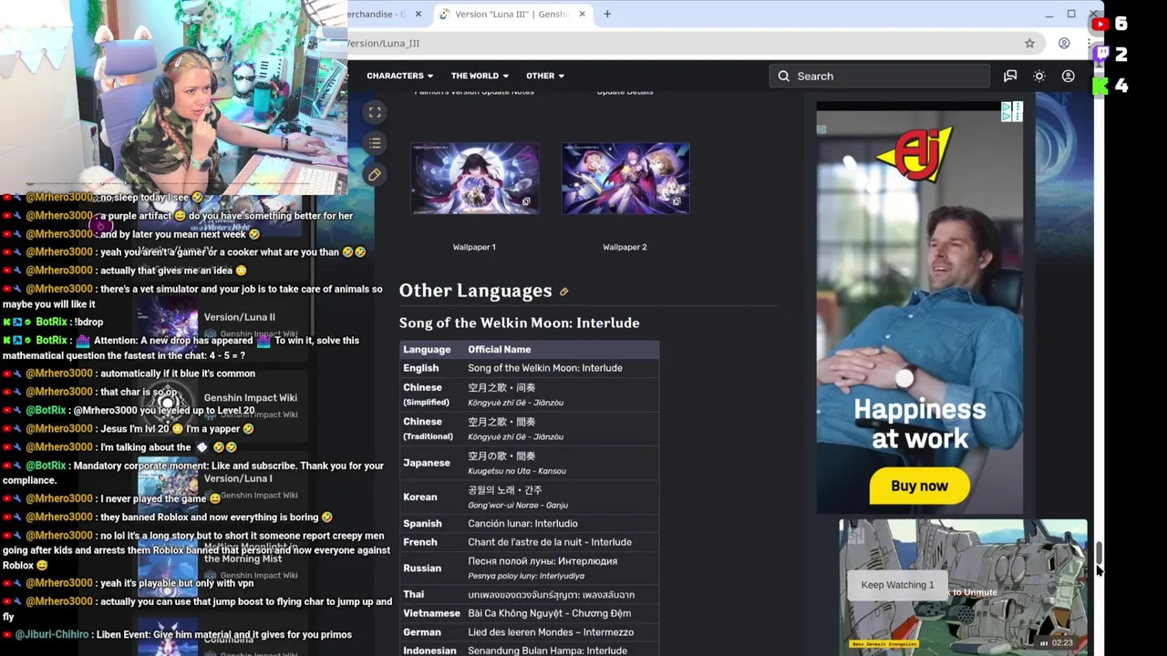Viewport: 1167px width, 656px height.
Task: Click the Buy now ad button
Action: click(919, 486)
